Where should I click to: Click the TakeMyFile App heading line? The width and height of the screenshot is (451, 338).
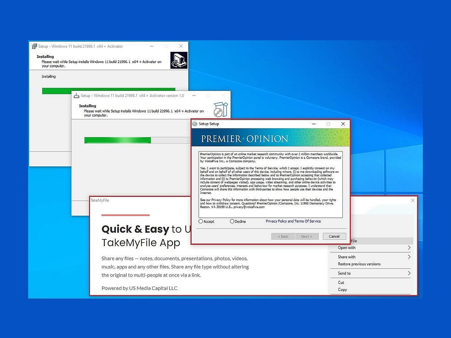141,243
